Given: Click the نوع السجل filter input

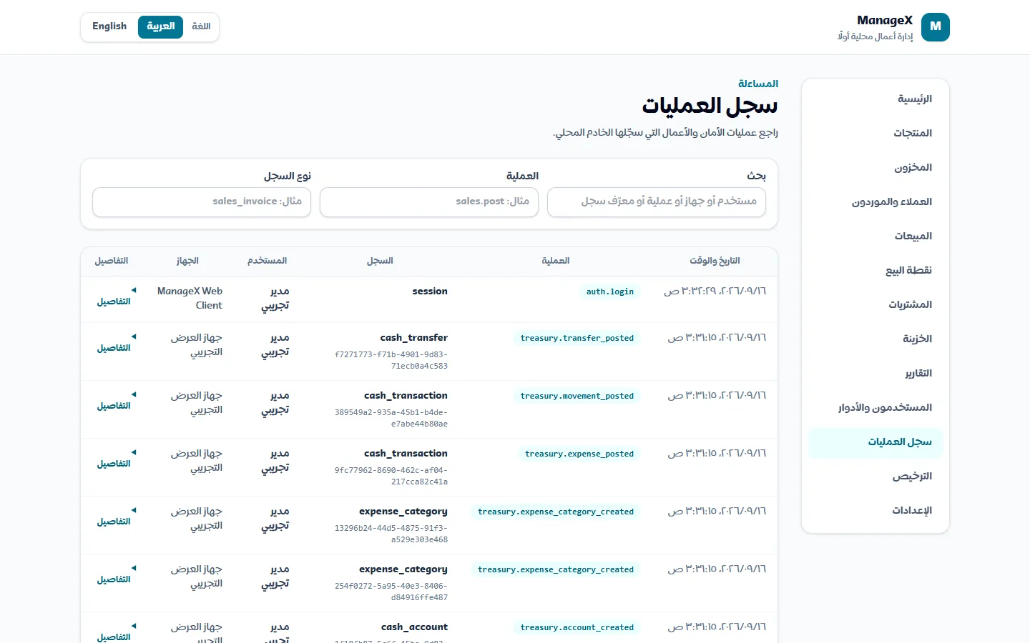Looking at the screenshot, I should tap(202, 202).
